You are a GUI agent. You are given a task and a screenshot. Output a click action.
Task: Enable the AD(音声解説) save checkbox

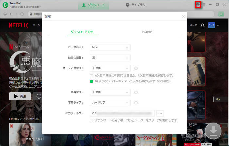click(92, 75)
